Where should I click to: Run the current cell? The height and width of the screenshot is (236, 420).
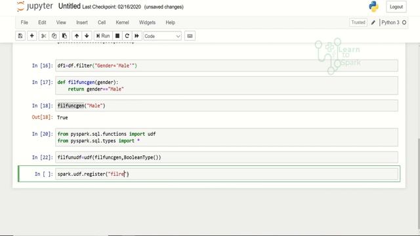(103, 36)
